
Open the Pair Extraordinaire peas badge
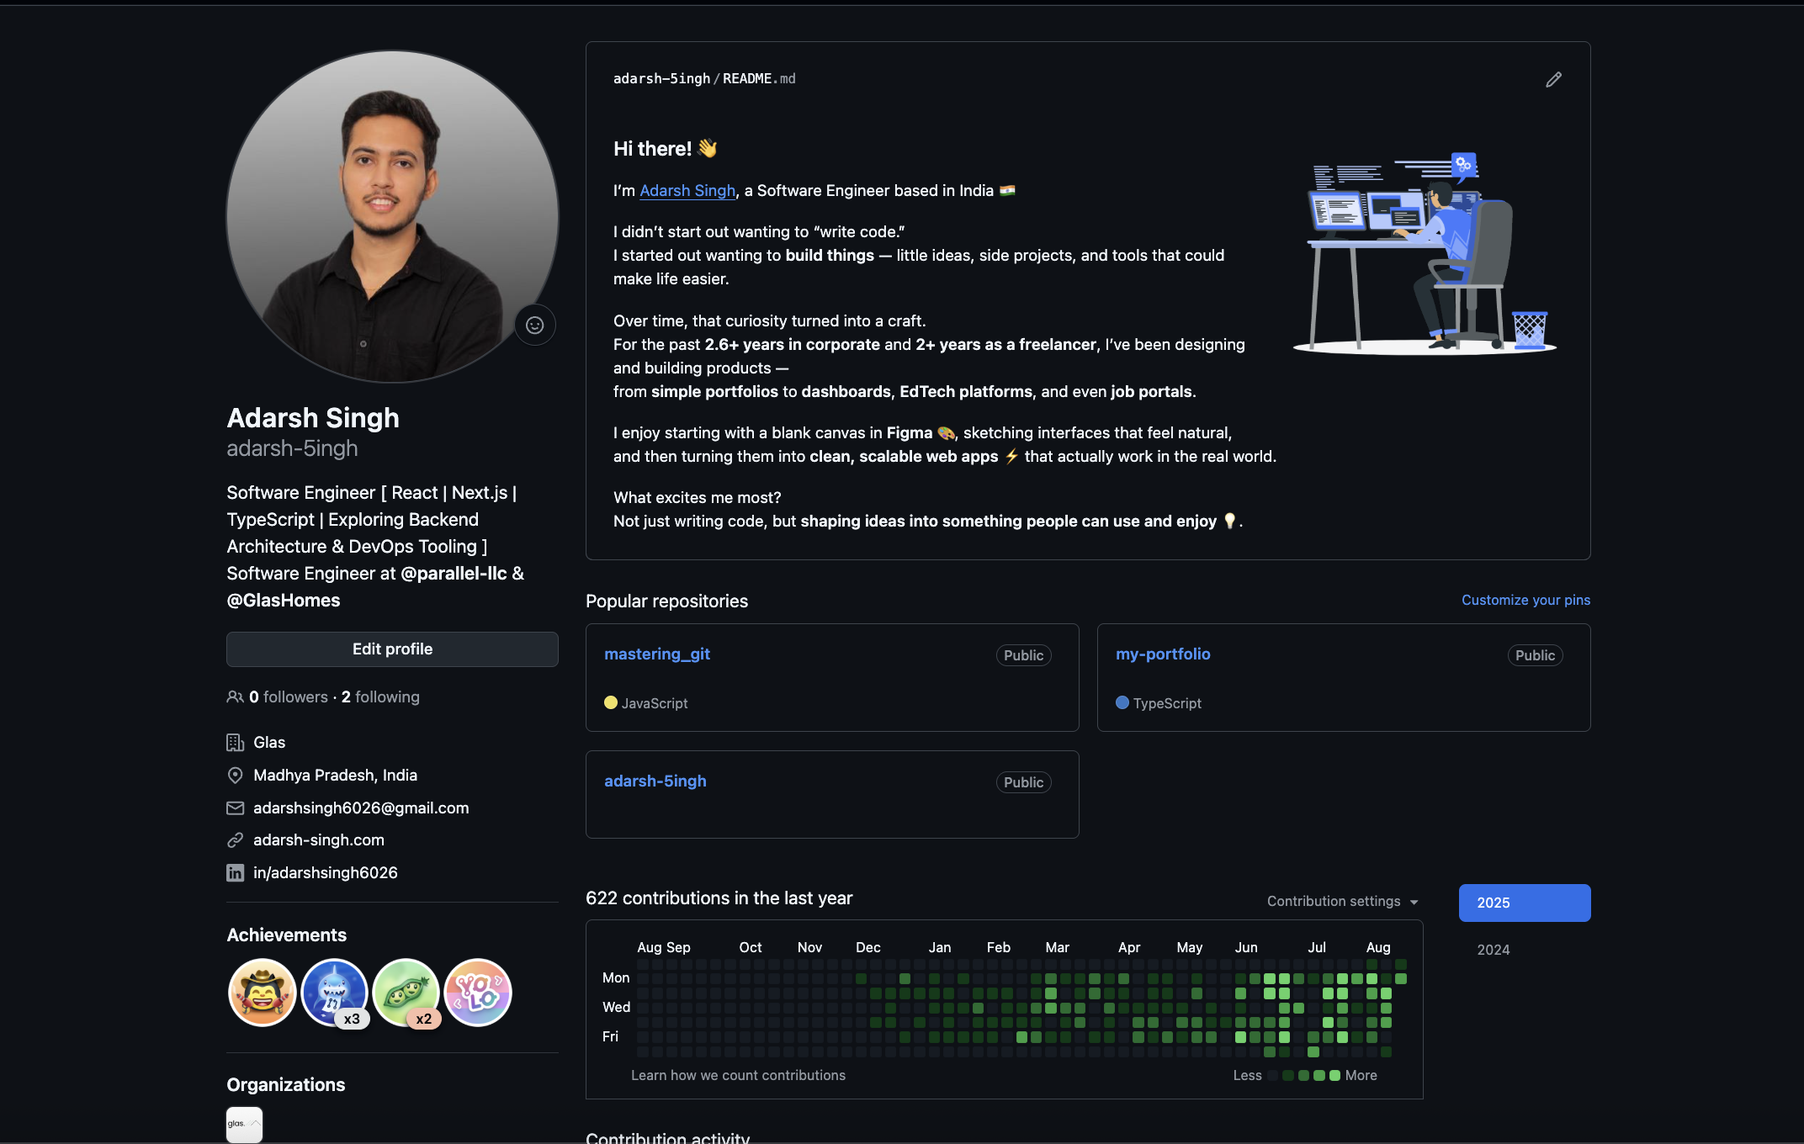406,992
